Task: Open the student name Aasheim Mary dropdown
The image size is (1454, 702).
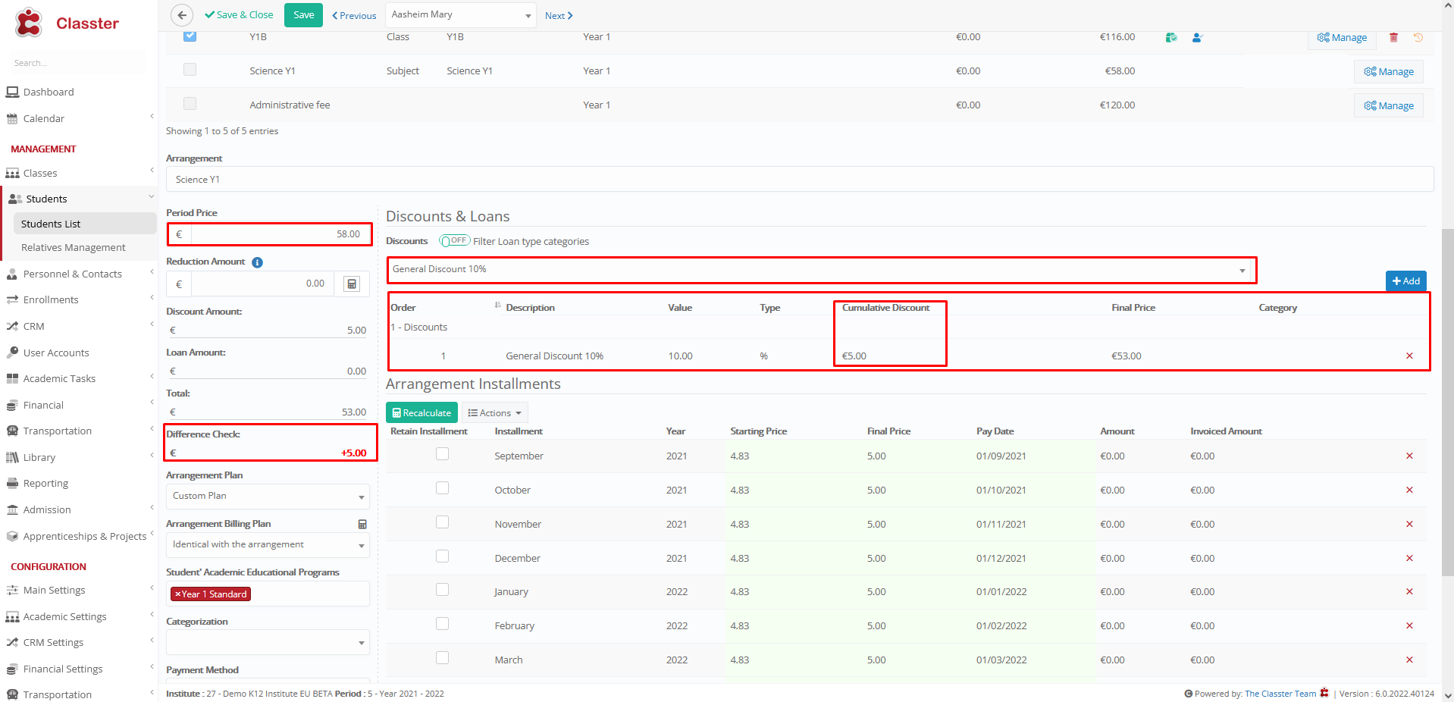Action: (x=461, y=15)
